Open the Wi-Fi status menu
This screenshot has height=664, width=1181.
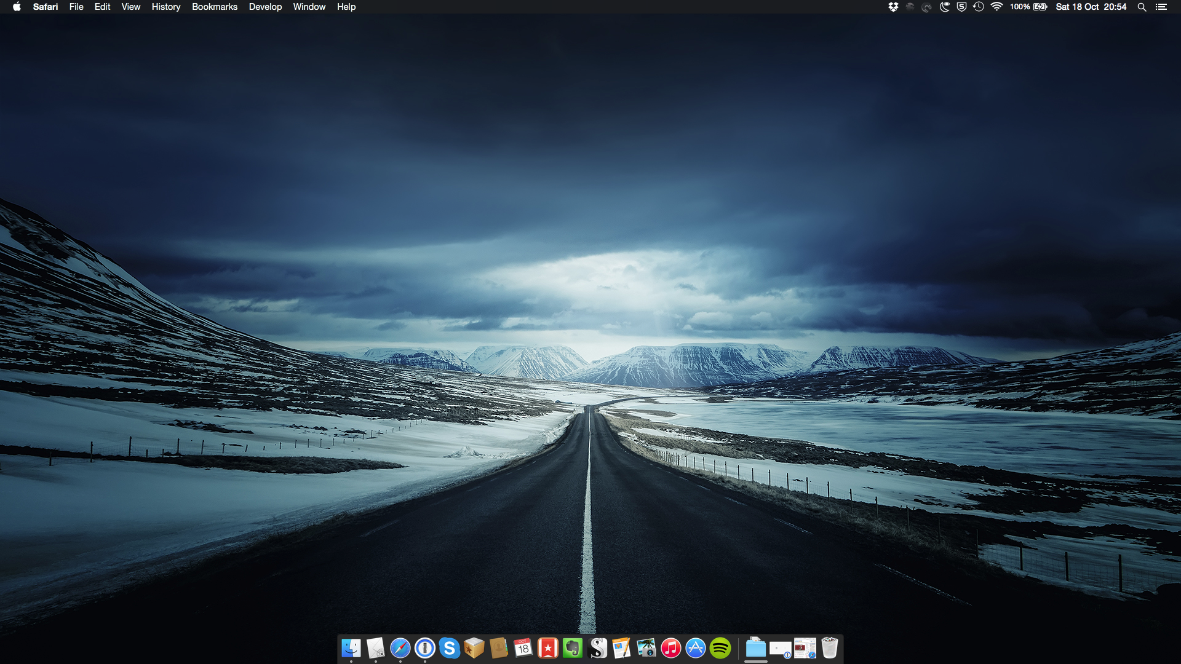tap(996, 7)
